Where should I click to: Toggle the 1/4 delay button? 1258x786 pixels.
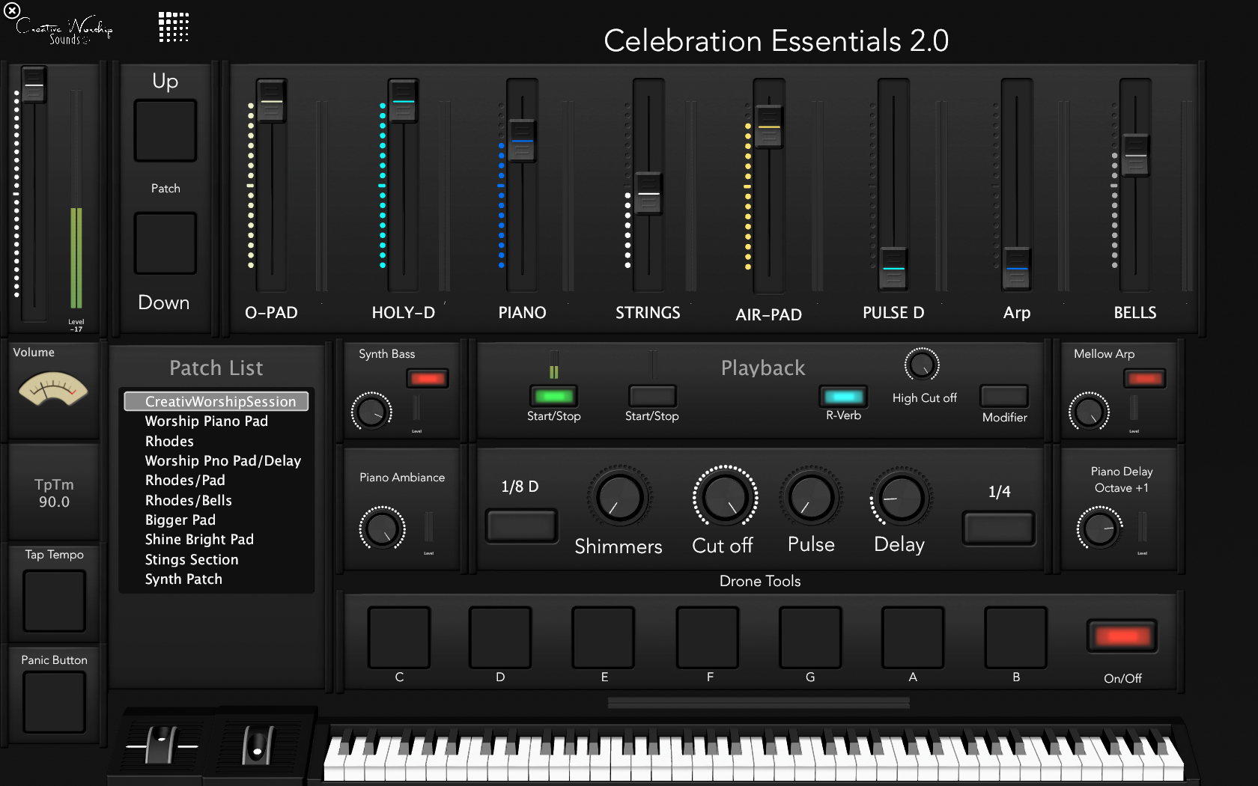pos(999,528)
